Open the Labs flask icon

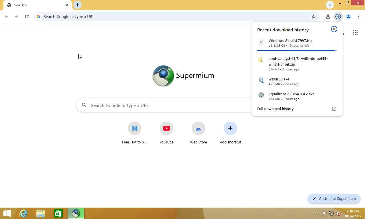(x=328, y=17)
